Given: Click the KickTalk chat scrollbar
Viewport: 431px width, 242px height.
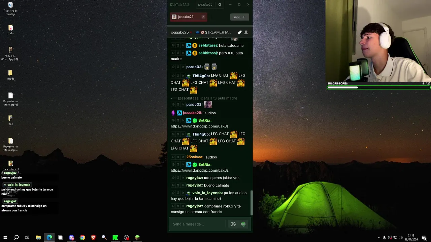Looking at the screenshot, I should [251, 203].
